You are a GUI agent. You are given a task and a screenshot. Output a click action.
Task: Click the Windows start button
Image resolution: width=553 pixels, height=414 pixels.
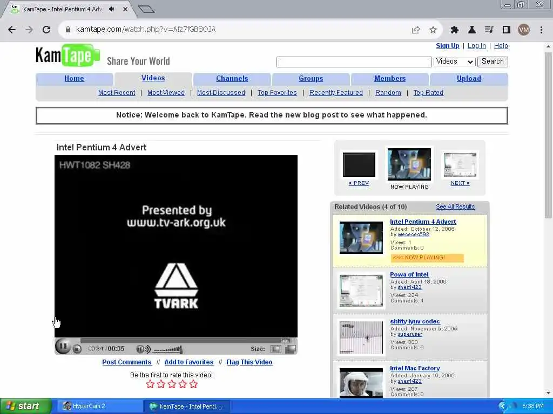[x=26, y=406]
